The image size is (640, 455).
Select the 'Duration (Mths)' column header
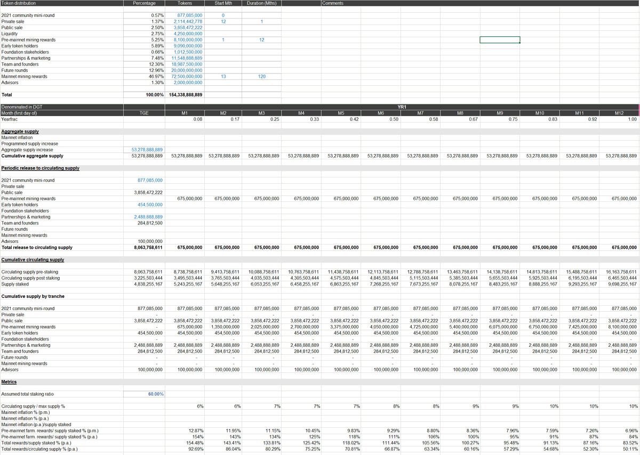262,3
